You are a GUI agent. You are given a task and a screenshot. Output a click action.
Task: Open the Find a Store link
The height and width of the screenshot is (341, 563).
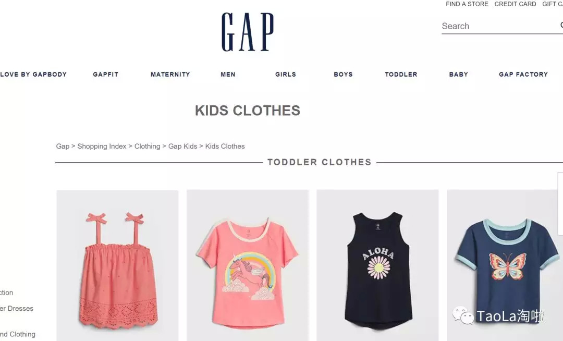point(467,4)
